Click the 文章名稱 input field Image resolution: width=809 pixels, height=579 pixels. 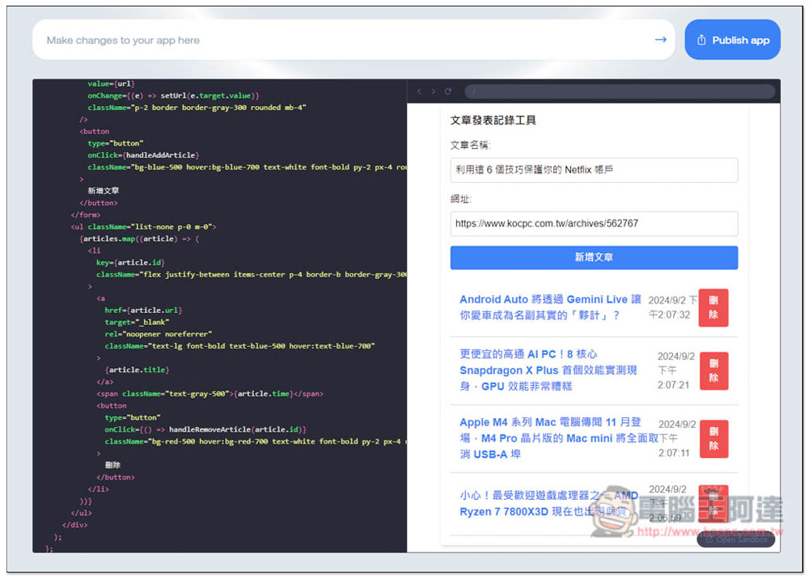click(594, 170)
